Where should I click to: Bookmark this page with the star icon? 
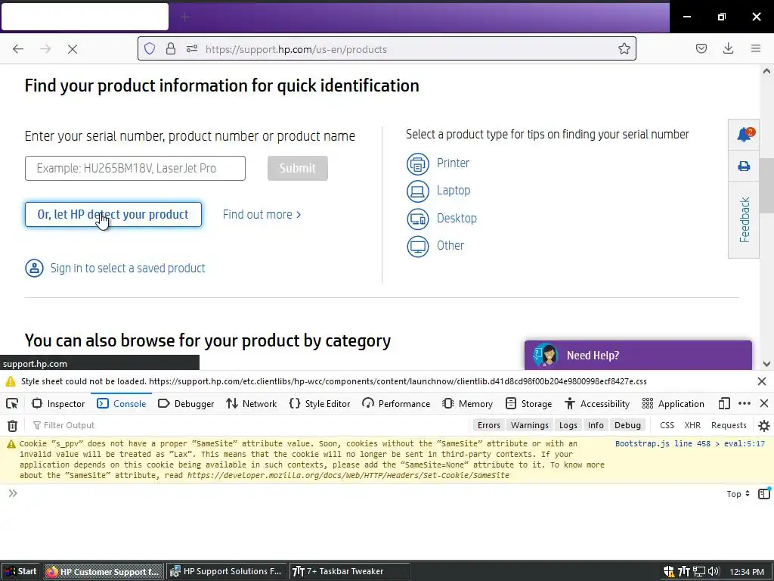tap(624, 49)
